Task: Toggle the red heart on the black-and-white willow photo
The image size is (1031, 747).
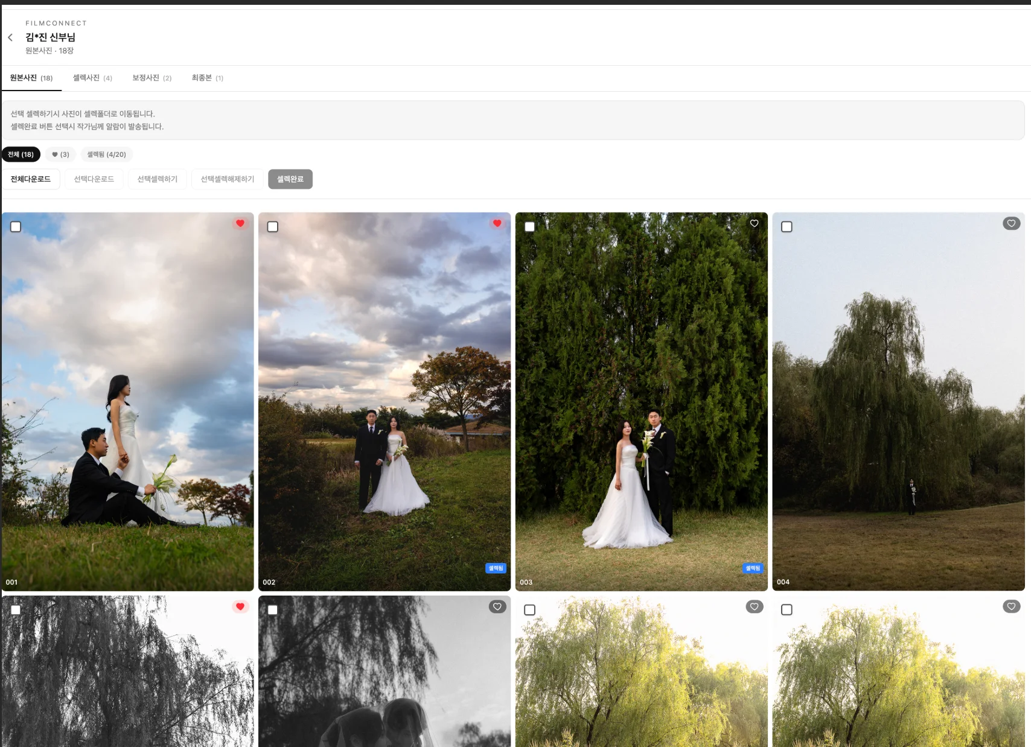Action: pyautogui.click(x=240, y=606)
